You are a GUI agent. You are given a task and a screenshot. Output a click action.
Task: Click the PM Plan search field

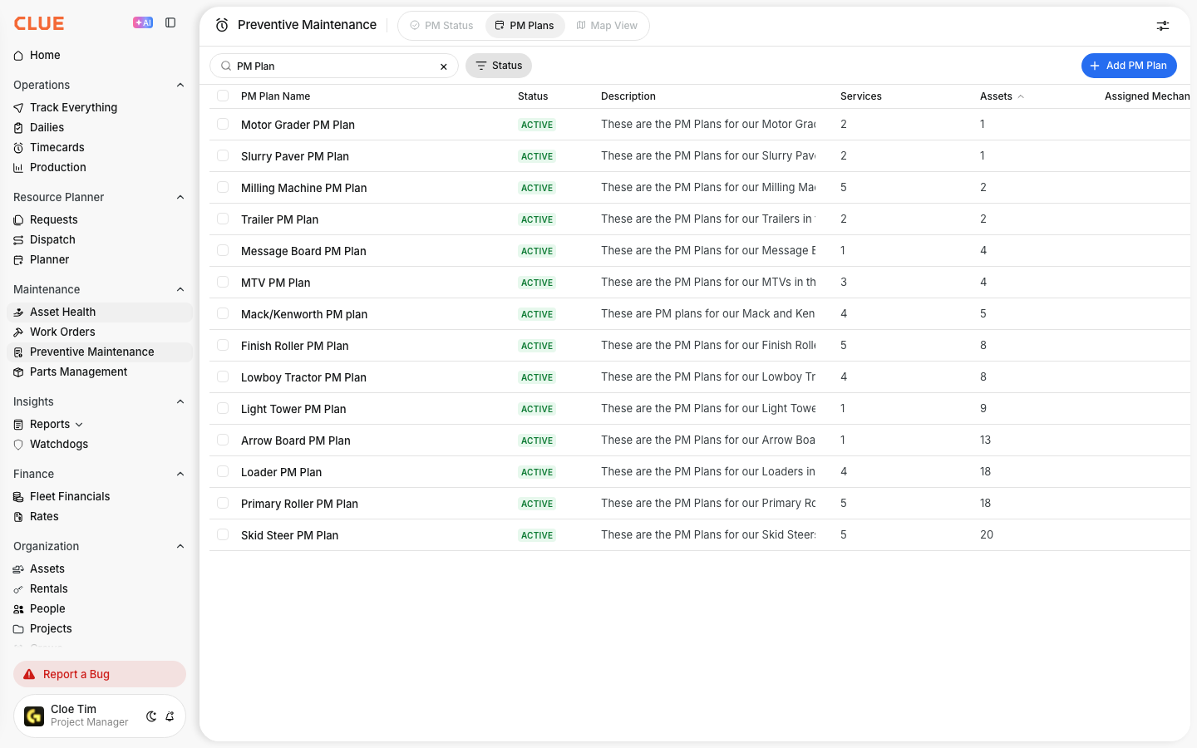pyautogui.click(x=334, y=66)
